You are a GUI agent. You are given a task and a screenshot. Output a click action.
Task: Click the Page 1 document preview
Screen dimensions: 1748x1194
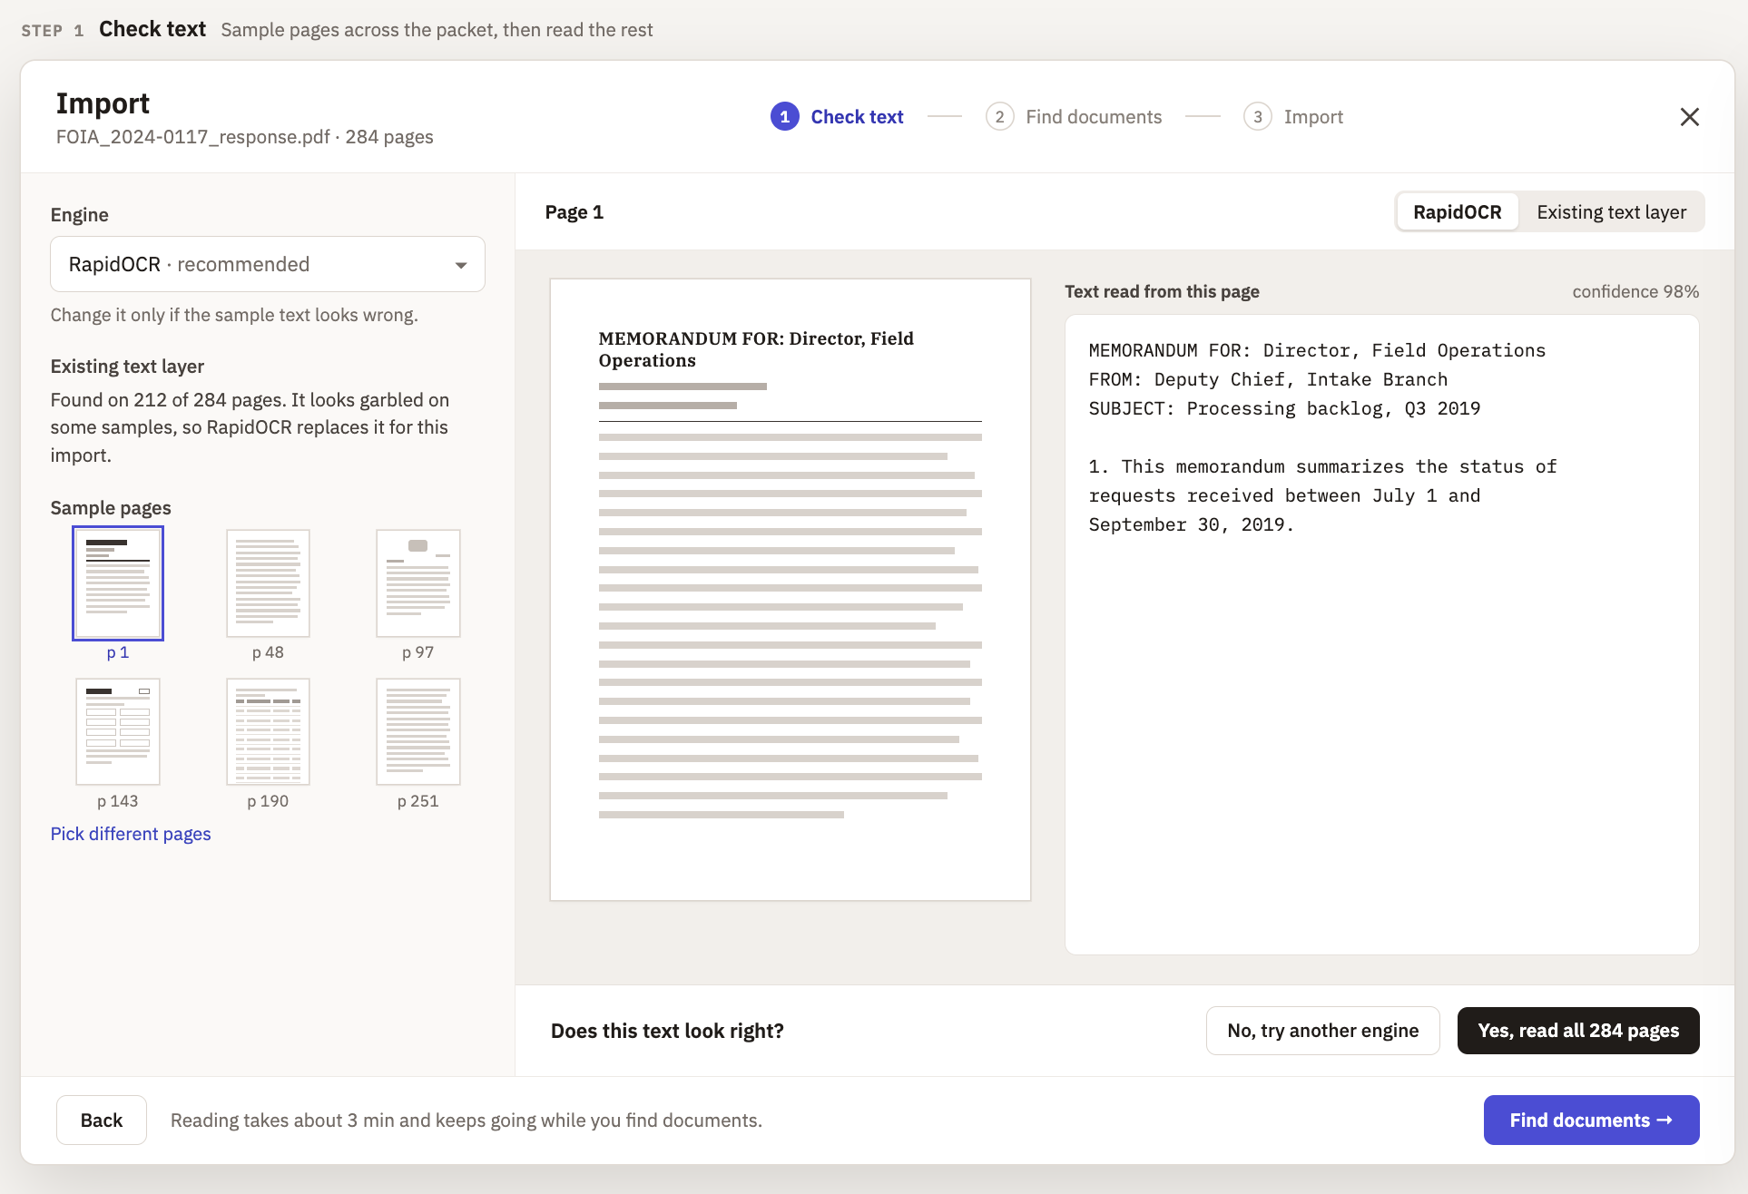[791, 590]
